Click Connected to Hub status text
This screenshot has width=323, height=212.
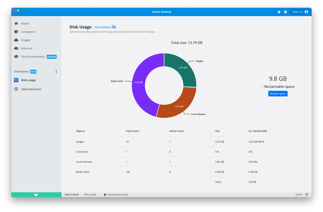[117, 195]
